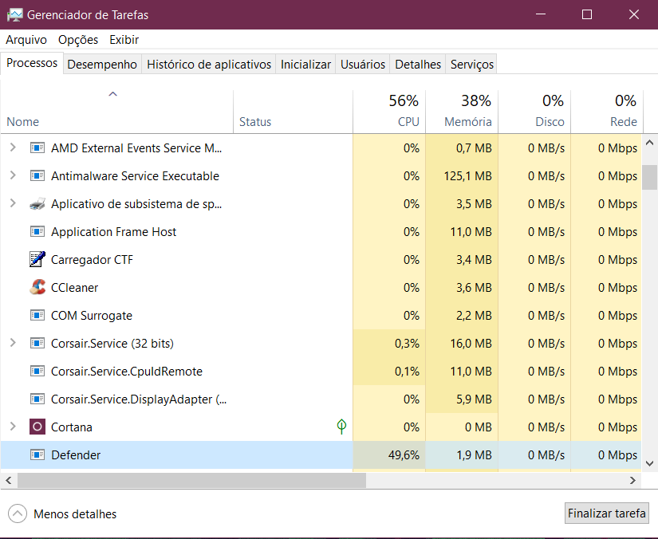This screenshot has width=658, height=539.
Task: Select the Defender process name
Action: [76, 455]
